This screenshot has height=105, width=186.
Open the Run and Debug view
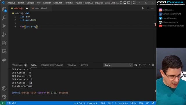click(4, 34)
